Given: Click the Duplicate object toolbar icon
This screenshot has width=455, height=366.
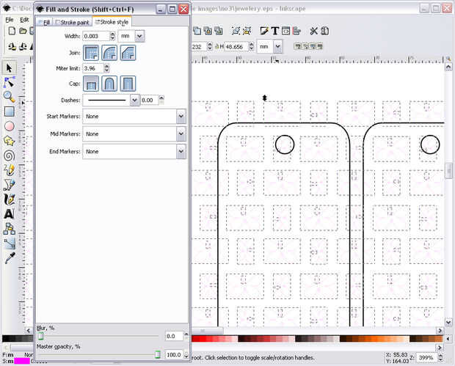Looking at the screenshot, I should pyautogui.click(x=197, y=31).
